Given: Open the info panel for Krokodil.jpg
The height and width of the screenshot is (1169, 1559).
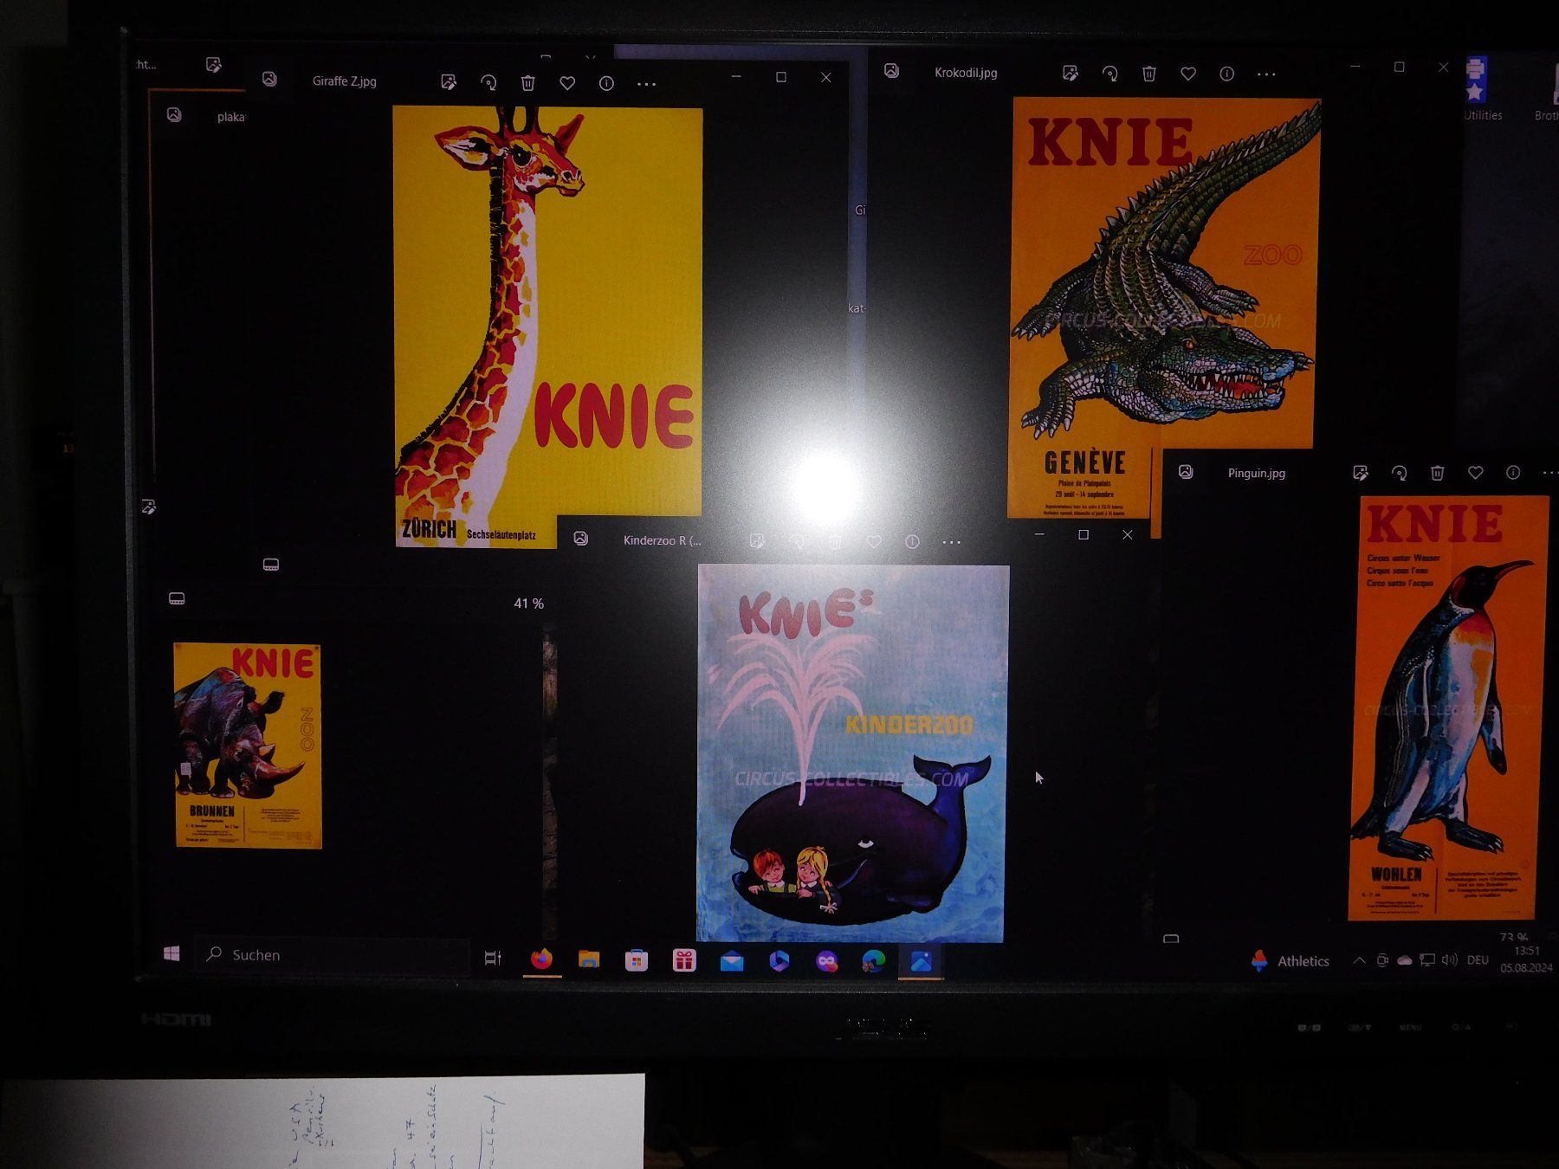Looking at the screenshot, I should pyautogui.click(x=1226, y=74).
